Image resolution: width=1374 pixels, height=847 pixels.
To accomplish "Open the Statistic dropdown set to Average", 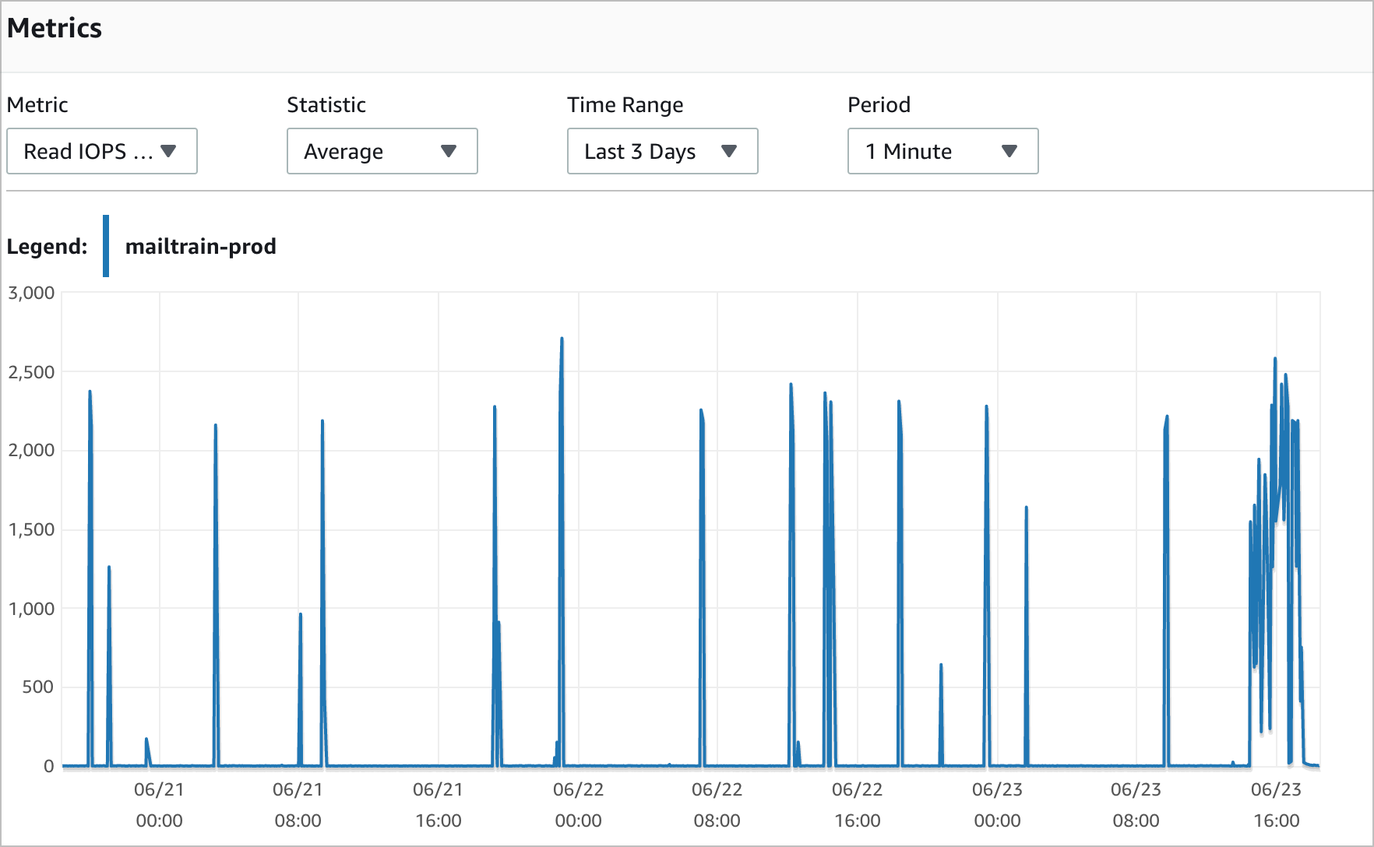I will tap(382, 151).
